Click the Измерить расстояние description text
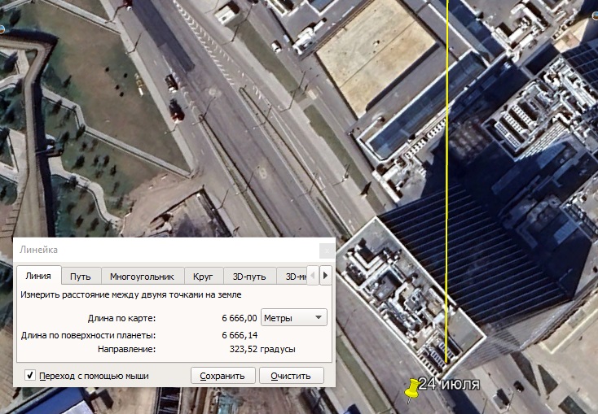The height and width of the screenshot is (414, 598). tap(131, 294)
